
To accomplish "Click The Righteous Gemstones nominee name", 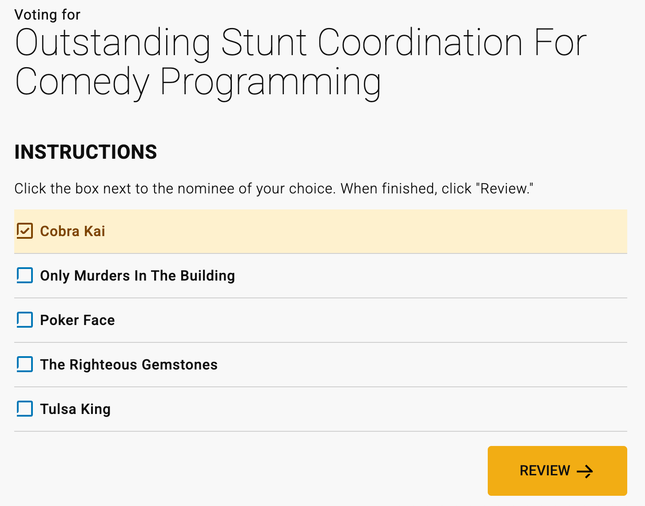I will pos(129,365).
